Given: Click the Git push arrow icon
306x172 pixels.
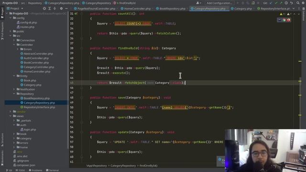Looking at the screenshot, I should pyautogui.click(x=281, y=3).
